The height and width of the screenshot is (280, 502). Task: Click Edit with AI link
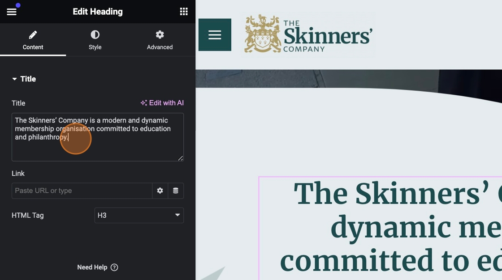pyautogui.click(x=162, y=103)
